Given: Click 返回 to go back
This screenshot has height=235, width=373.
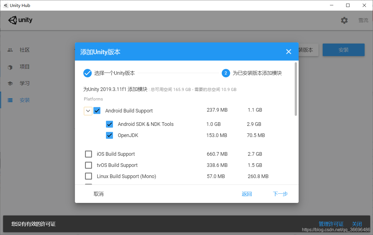Looking at the screenshot, I should (x=247, y=194).
